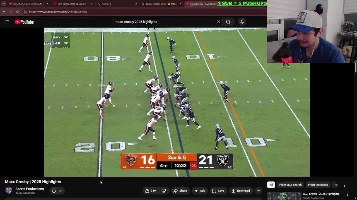Image resolution: width=357 pixels, height=200 pixels.
Task: Like the video with thumbs up
Action: 150,191
